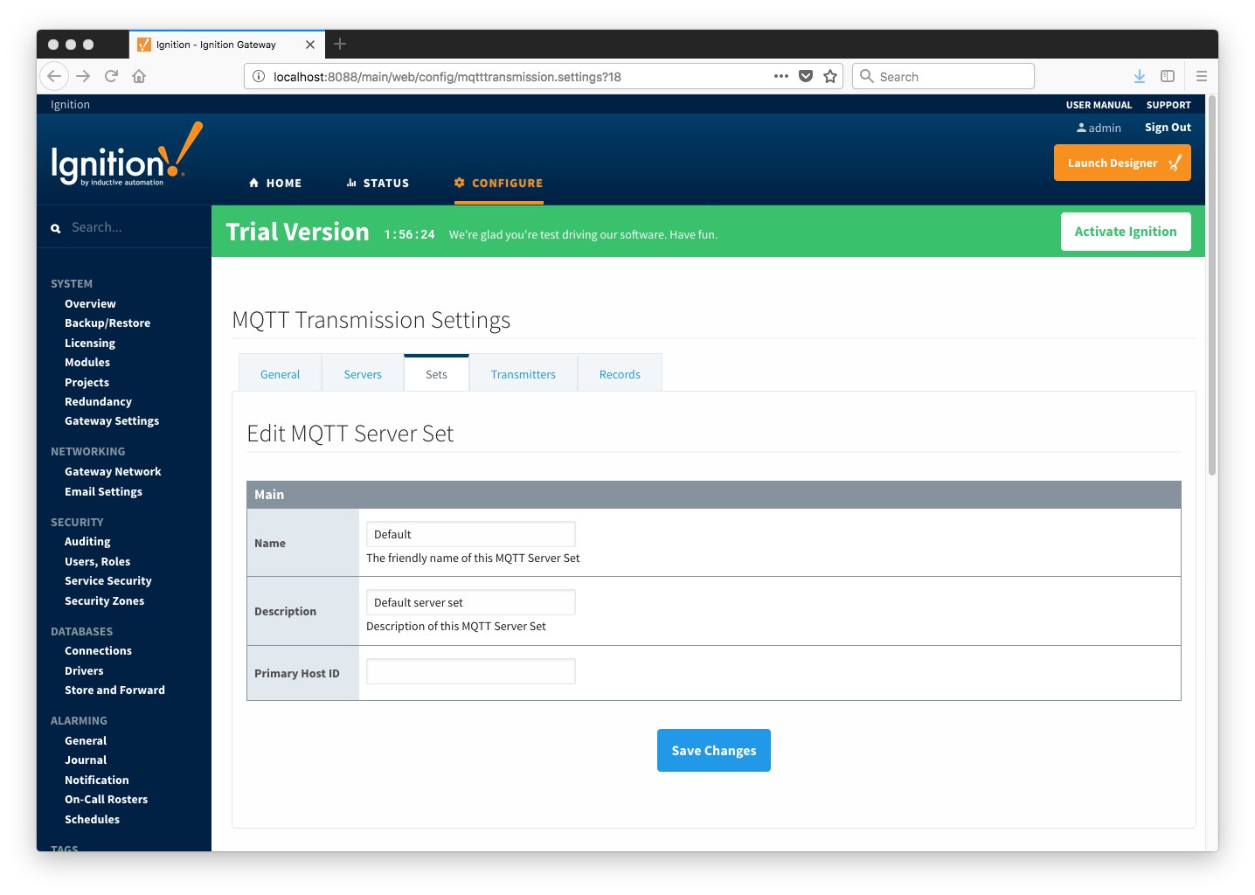Bookmark this page with the star icon
The height and width of the screenshot is (895, 1255).
tap(830, 76)
